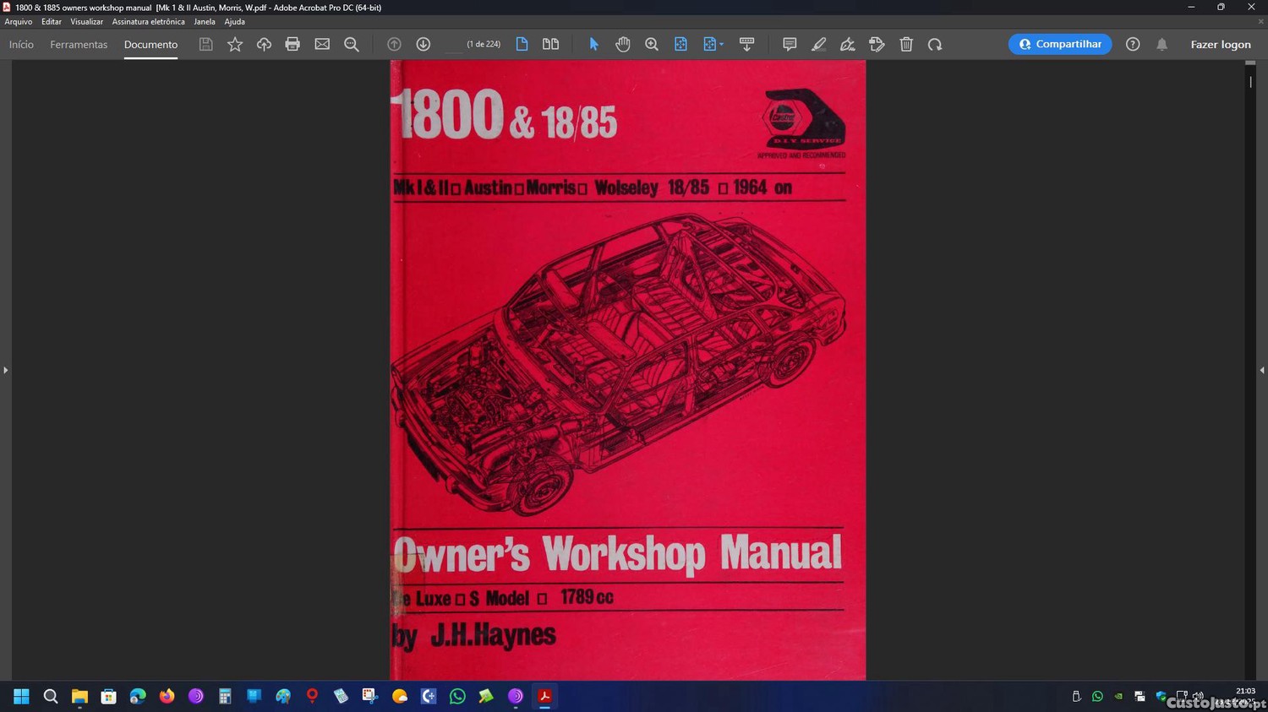
Task: Expand the right tools pane
Action: (x=1261, y=370)
